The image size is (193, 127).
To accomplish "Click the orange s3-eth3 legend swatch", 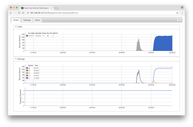I will tap(27, 73).
